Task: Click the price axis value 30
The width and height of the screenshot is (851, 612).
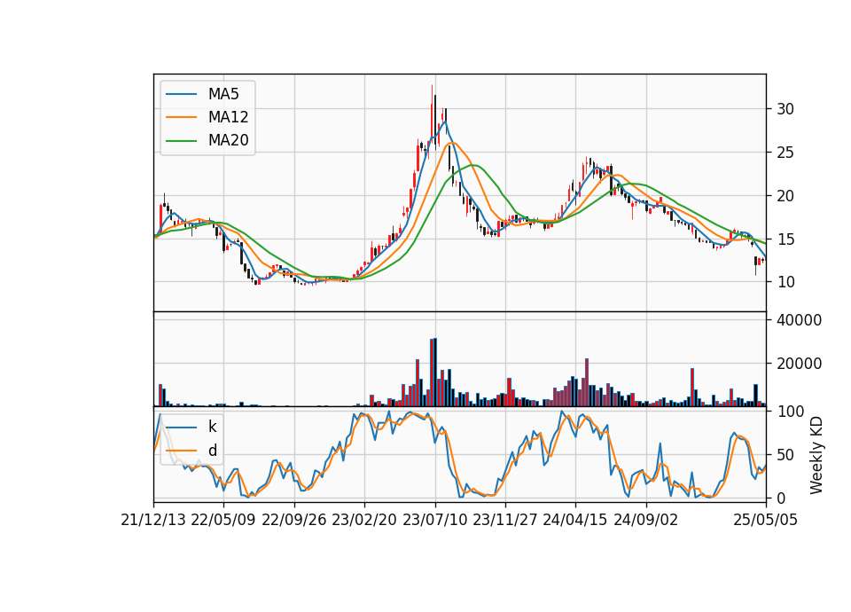Action: [785, 109]
